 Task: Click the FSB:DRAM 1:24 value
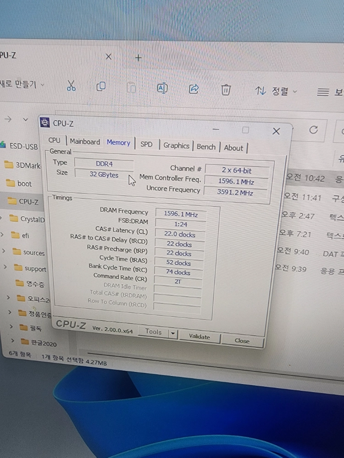180,224
